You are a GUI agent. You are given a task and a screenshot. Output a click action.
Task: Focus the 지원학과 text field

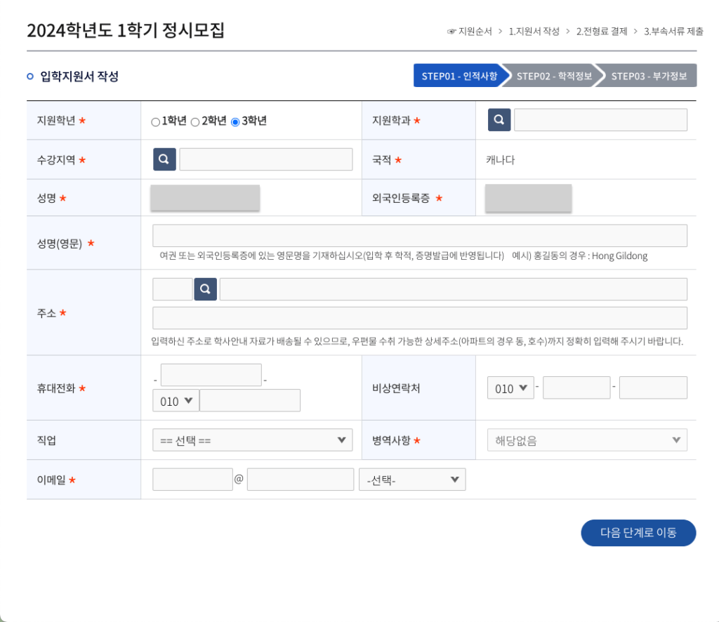601,120
